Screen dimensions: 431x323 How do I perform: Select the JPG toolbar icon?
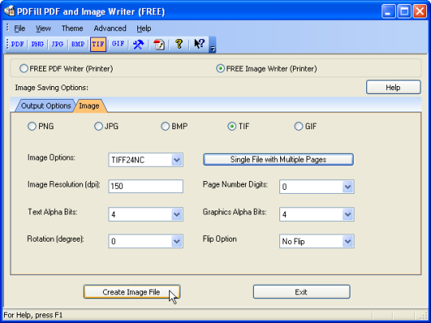click(x=57, y=44)
